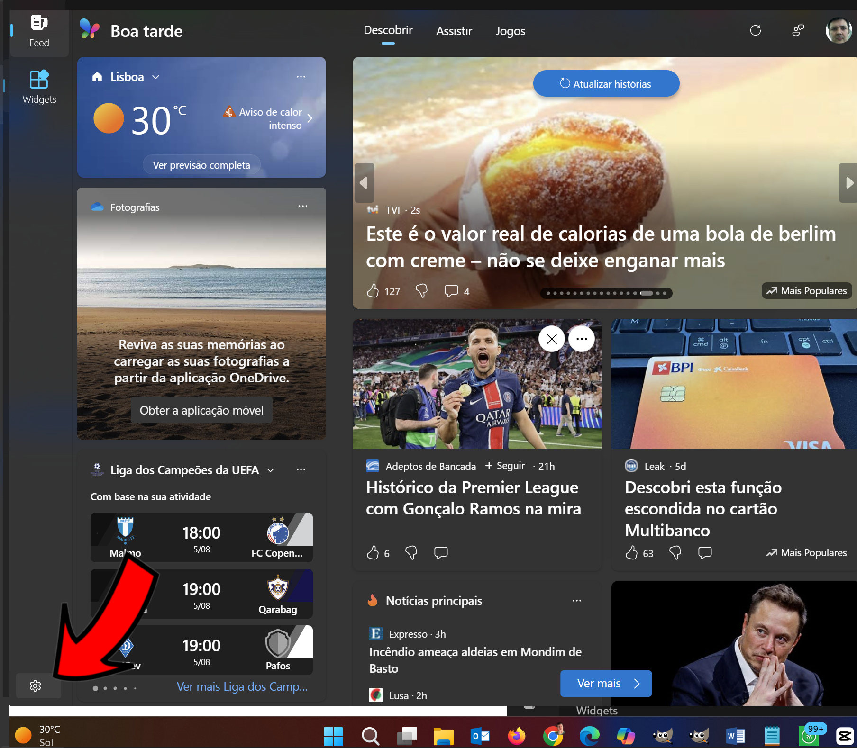Open the people/network icon next to the profile picture
Image resolution: width=857 pixels, height=748 pixels.
(798, 31)
